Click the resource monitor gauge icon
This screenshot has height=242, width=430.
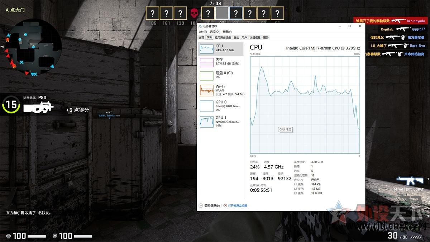(225, 205)
